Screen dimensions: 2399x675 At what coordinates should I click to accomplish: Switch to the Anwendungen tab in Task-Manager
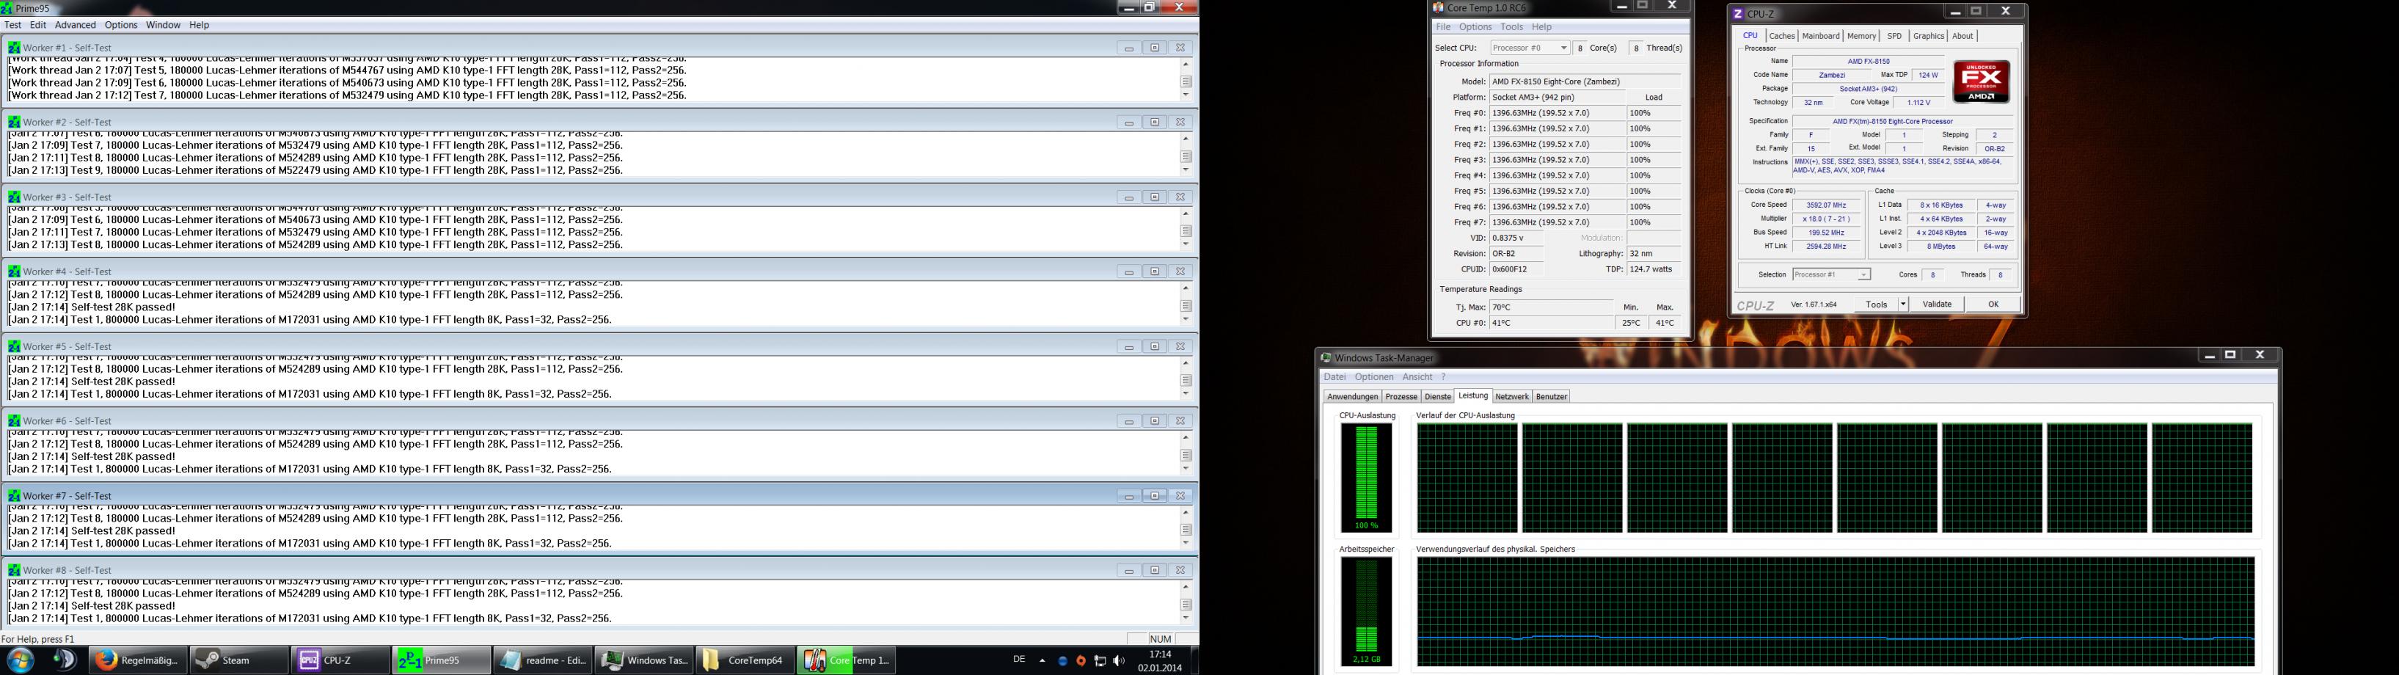1352,397
